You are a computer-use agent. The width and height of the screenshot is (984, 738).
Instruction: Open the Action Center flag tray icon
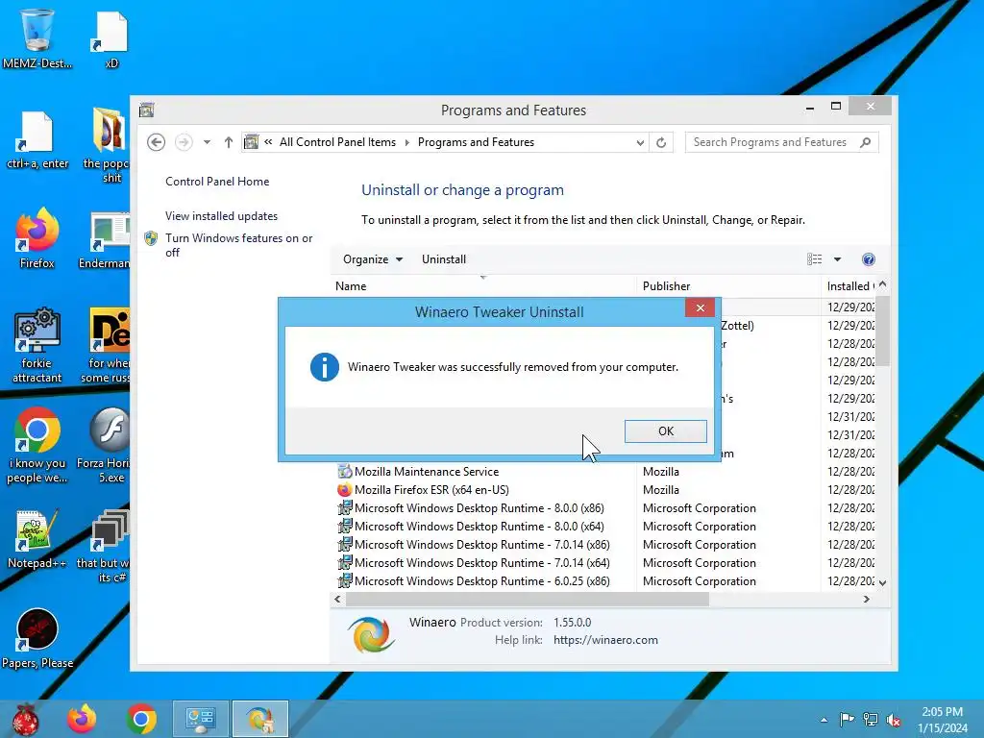pyautogui.click(x=847, y=719)
